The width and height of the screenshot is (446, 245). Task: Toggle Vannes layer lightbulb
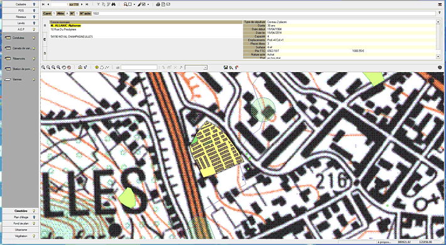coord(34,80)
